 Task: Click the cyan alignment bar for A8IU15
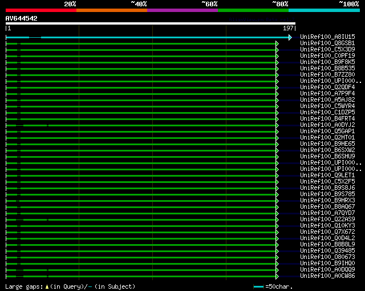coord(147,37)
